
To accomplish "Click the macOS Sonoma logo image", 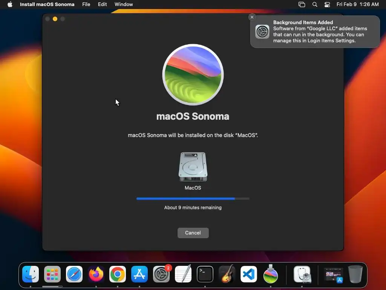I will pos(193,75).
